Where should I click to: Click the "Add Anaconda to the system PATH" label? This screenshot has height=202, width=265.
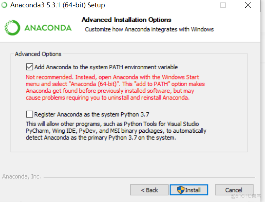coord(106,67)
